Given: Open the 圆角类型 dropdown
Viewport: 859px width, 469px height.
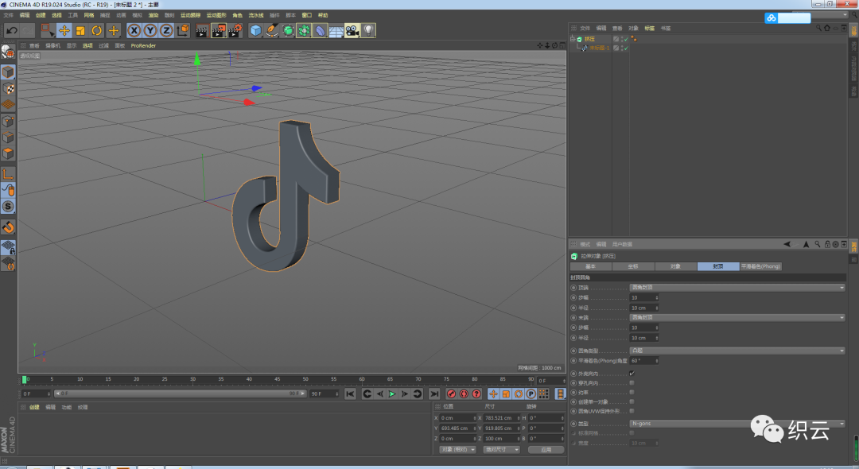Looking at the screenshot, I should pos(737,351).
